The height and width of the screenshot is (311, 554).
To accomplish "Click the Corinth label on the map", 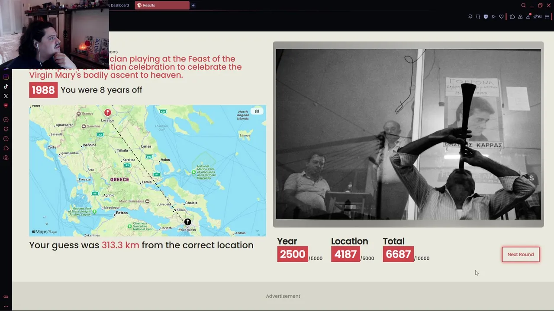I will click(x=166, y=228).
